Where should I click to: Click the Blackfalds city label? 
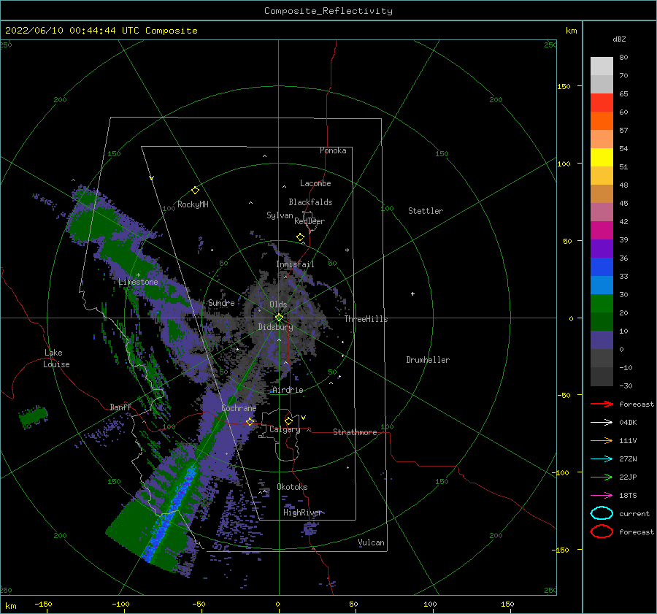(310, 202)
